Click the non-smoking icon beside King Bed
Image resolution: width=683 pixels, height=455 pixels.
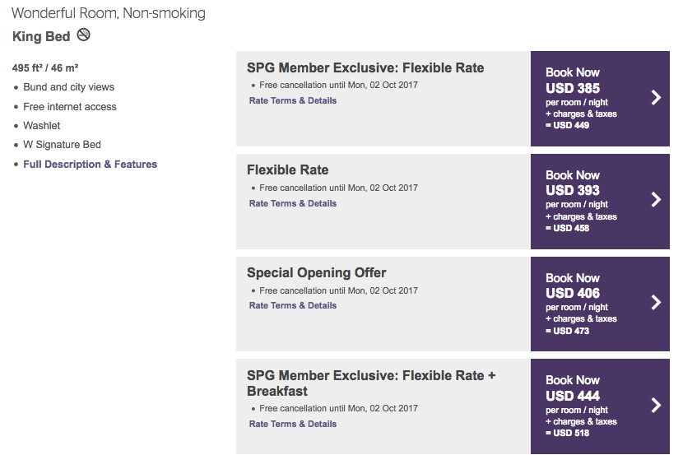click(83, 35)
